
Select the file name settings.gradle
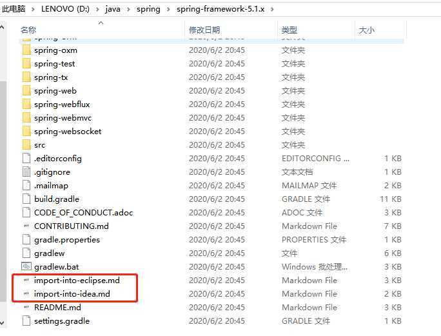pyautogui.click(x=62, y=321)
